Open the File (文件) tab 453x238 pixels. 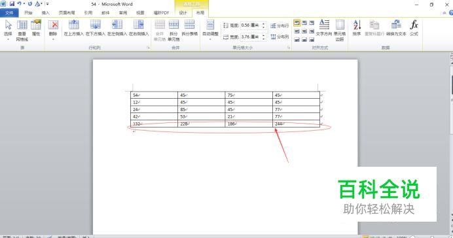(9, 12)
